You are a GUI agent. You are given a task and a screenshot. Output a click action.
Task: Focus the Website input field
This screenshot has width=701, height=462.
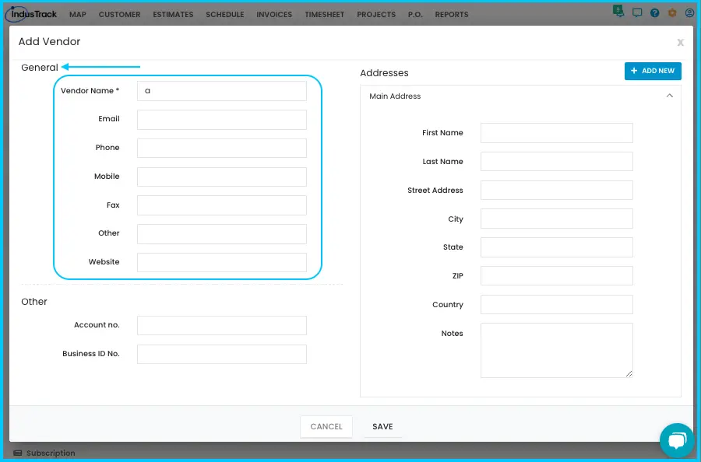click(222, 262)
